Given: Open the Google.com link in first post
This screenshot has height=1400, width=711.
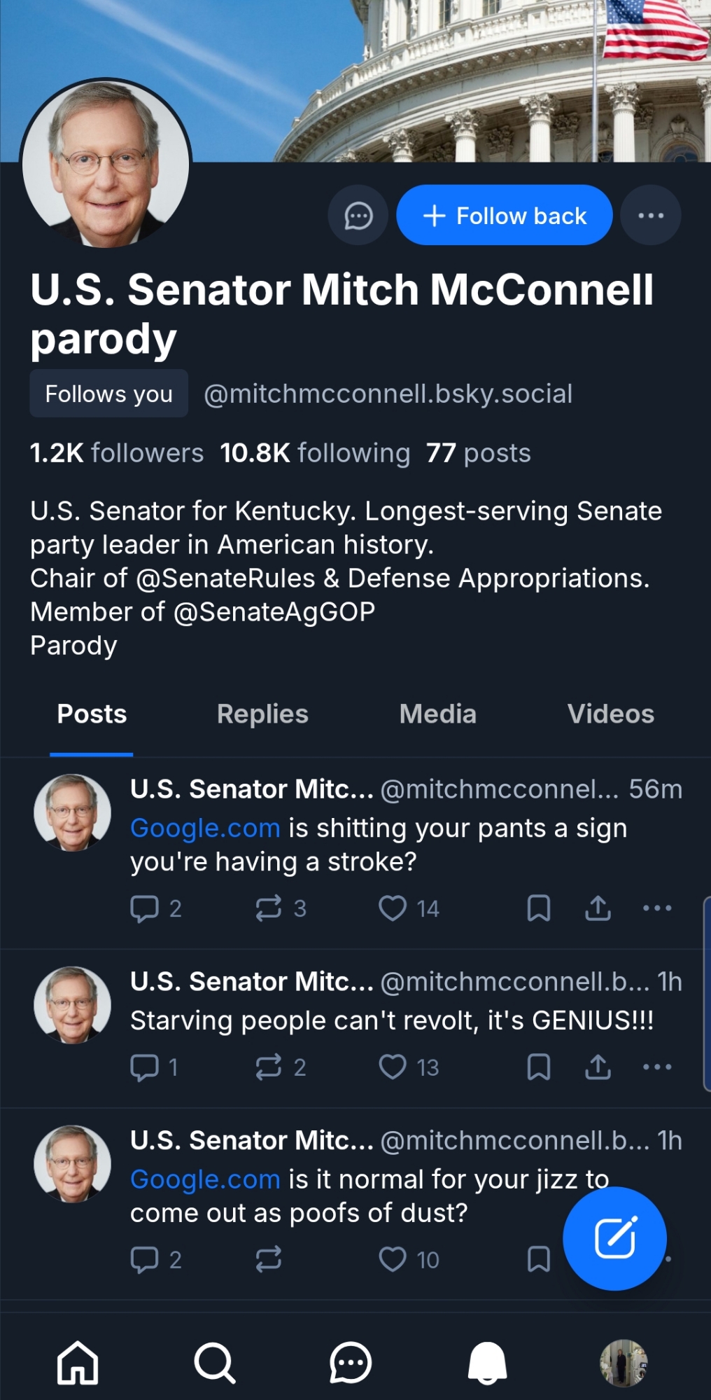Looking at the screenshot, I should tap(205, 829).
